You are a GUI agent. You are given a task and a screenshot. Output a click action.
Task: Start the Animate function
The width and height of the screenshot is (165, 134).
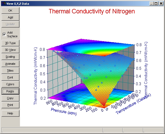click(x=10, y=64)
